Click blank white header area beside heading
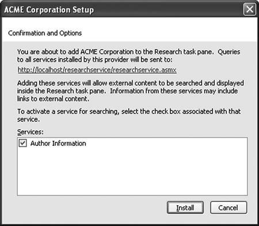The image size is (259, 226). point(169,33)
